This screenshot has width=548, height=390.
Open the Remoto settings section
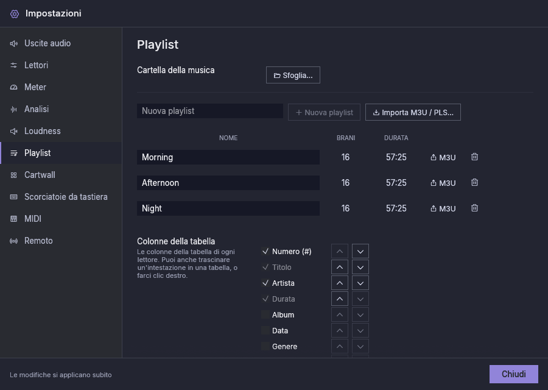coord(61,241)
